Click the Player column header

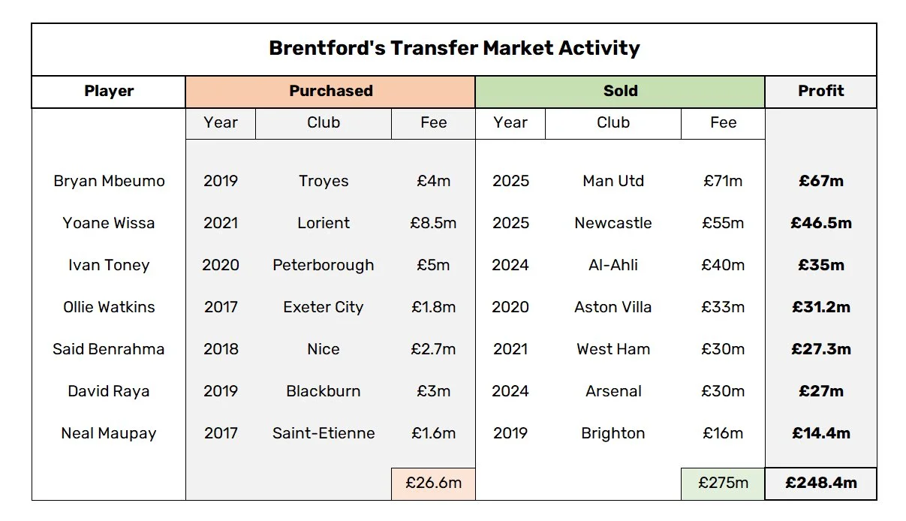(109, 92)
